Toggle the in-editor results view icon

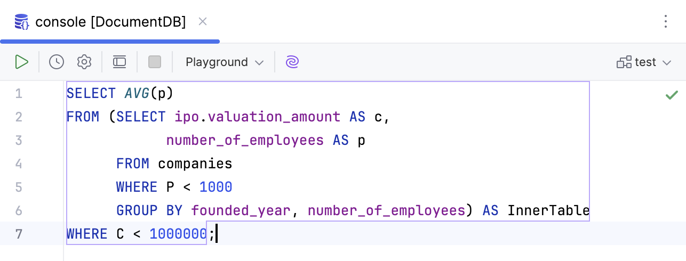pyautogui.click(x=119, y=62)
